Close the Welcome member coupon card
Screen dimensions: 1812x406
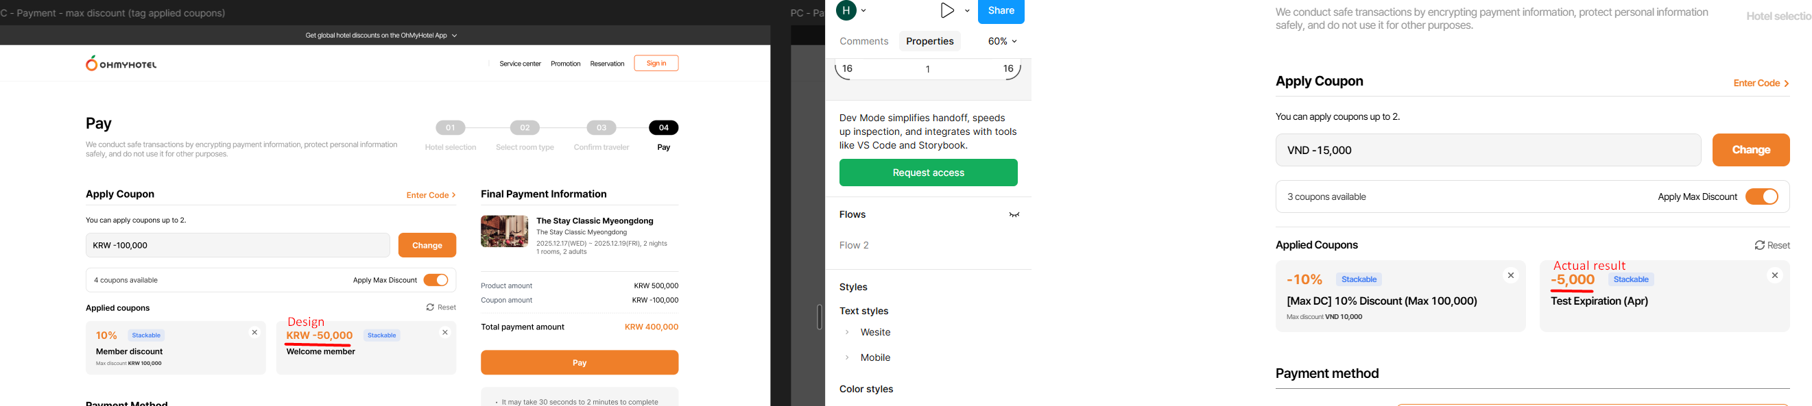tap(444, 333)
